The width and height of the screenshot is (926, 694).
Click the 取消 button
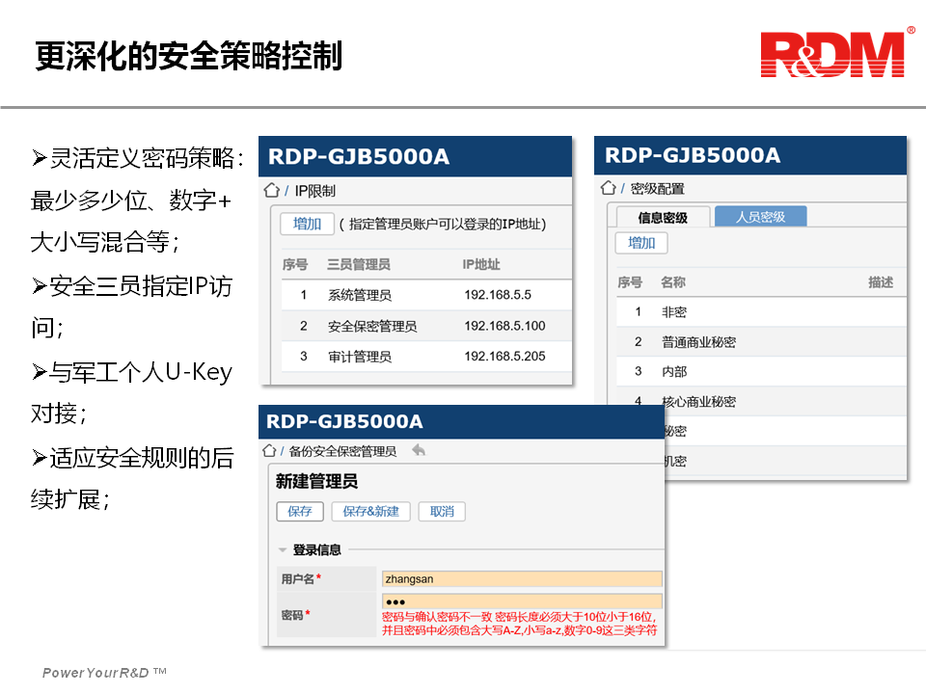click(x=441, y=511)
